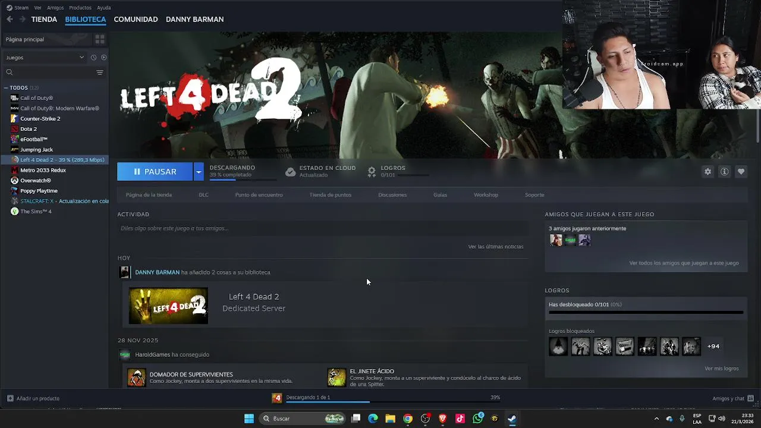The width and height of the screenshot is (761, 428).
Task: Click Ver mis logros link
Action: pos(721,369)
